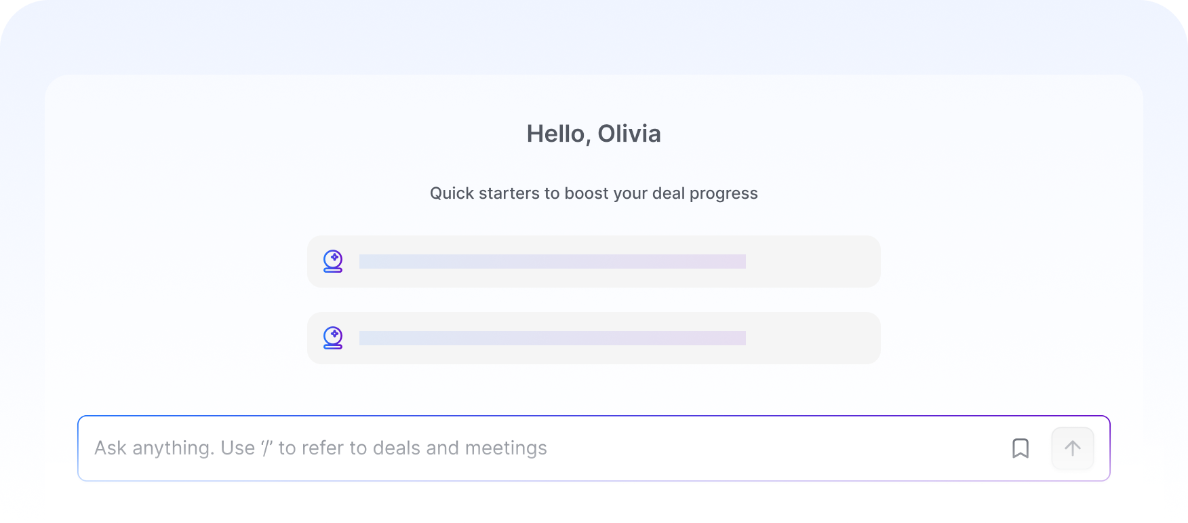The image size is (1188, 523).
Task: Click the AI sparkle icon on second starter
Action: (333, 338)
